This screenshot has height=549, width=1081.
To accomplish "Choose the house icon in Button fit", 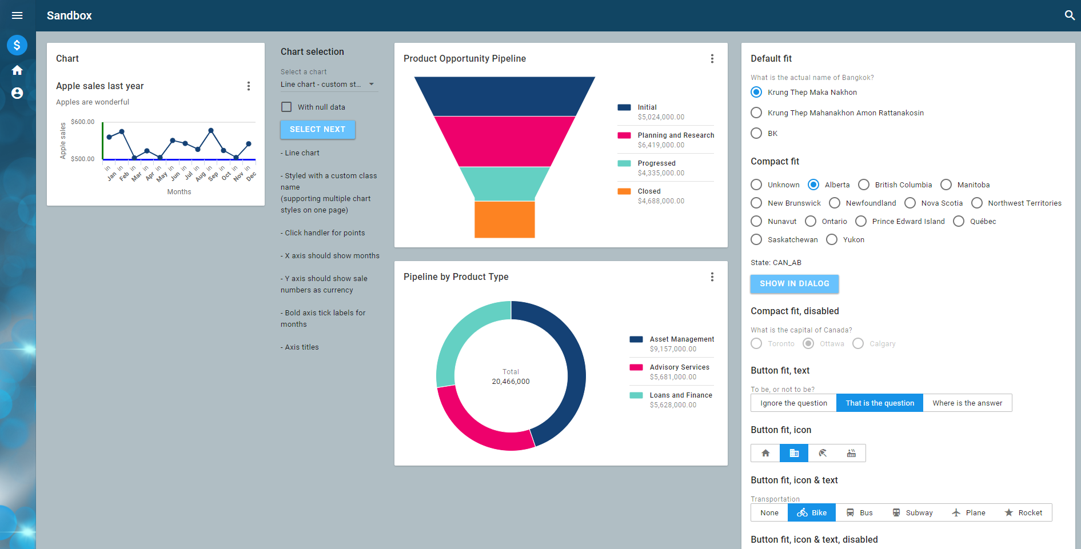I will click(765, 453).
